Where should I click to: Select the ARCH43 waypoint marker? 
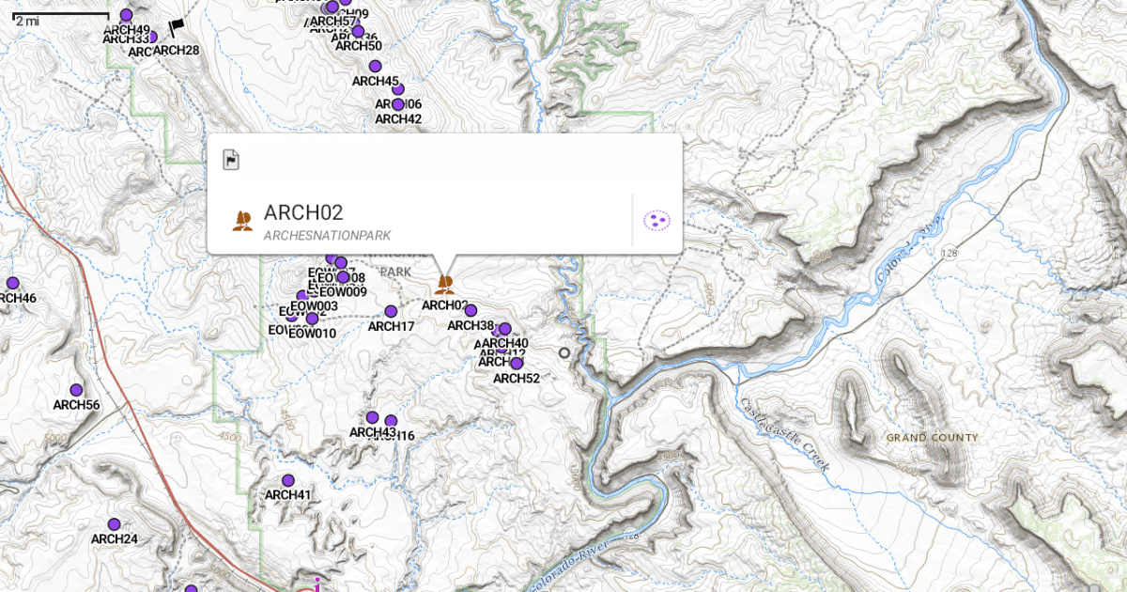tap(372, 417)
